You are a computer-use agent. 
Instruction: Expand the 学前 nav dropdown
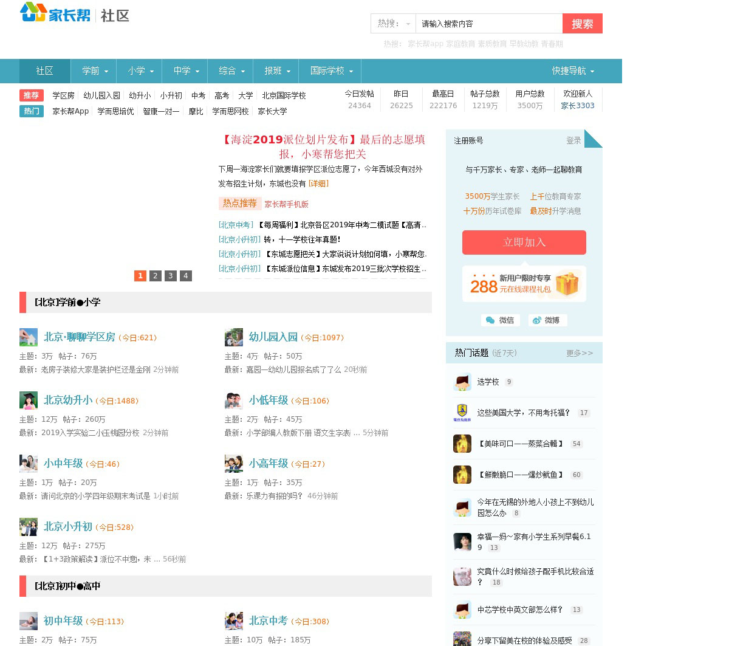pos(94,71)
